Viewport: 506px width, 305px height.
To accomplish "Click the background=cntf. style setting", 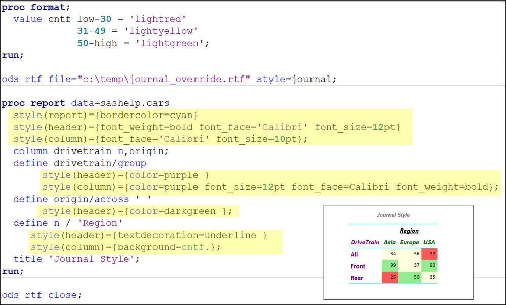I will (164, 247).
